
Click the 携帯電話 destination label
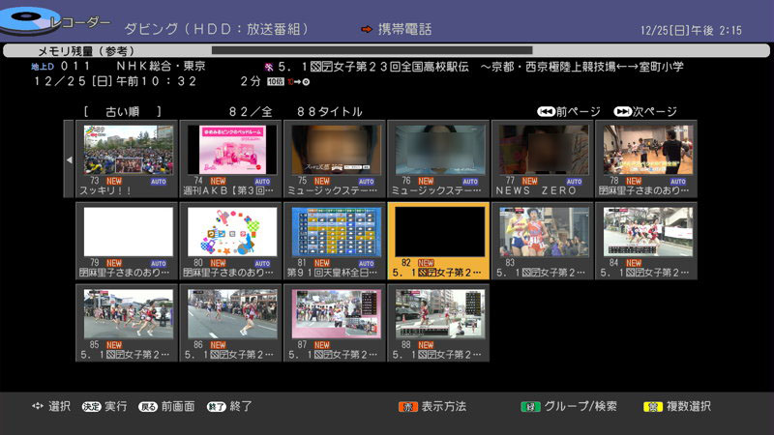403,30
